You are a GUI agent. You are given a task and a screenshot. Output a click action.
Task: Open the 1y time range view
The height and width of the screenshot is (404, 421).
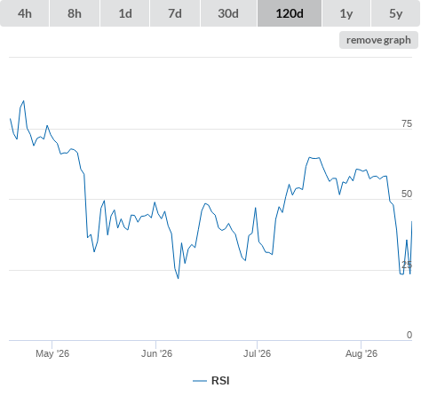coord(346,13)
